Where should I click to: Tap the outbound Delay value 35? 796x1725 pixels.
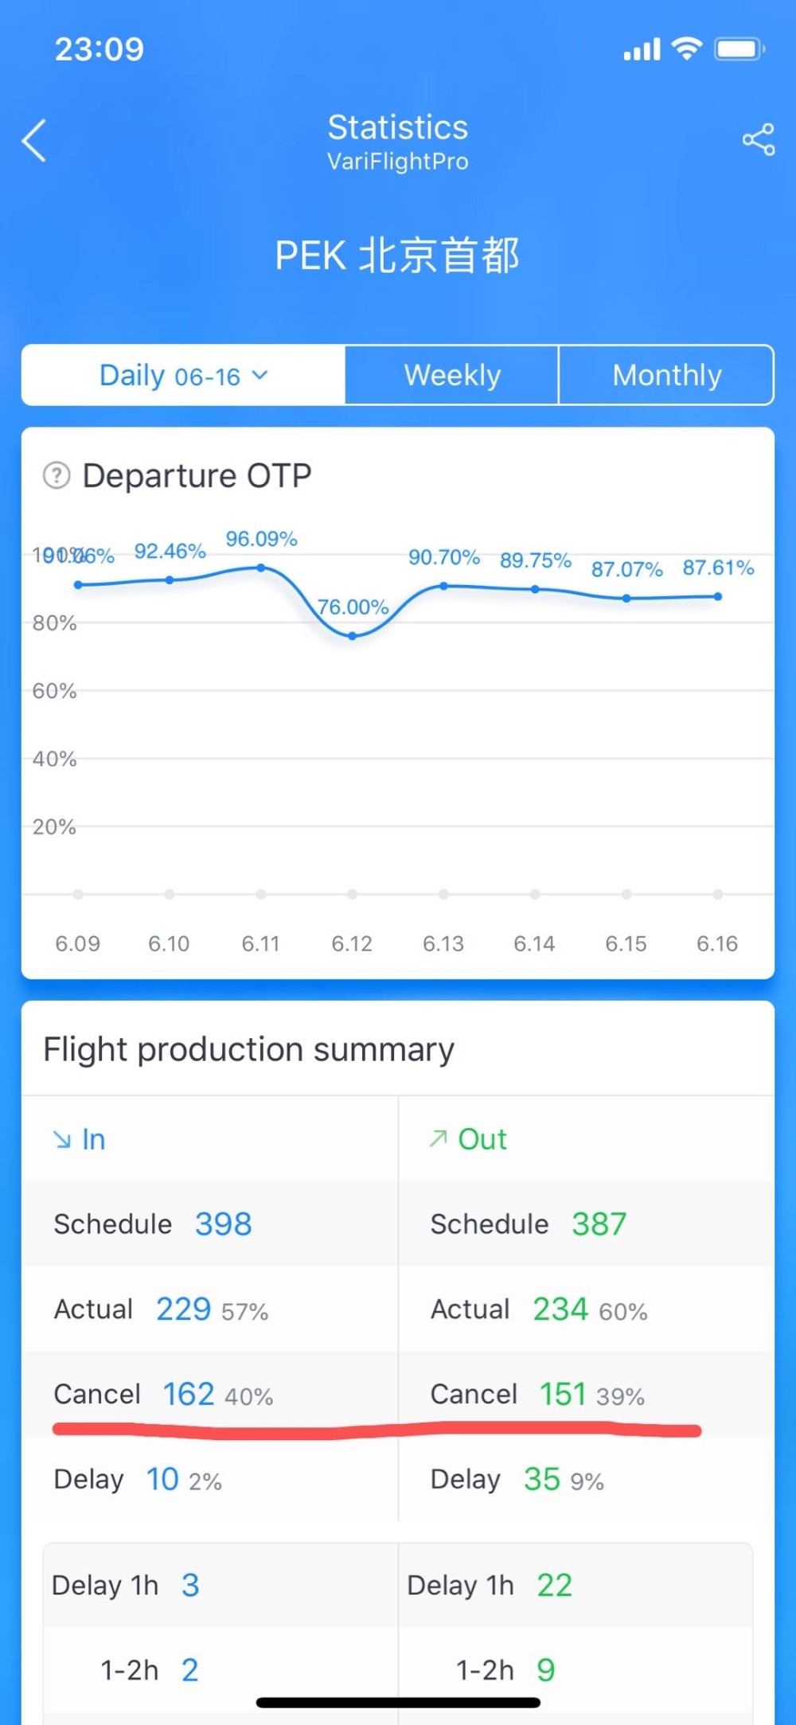[542, 1479]
